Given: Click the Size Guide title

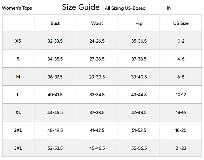Looking at the screenshot, I should (81, 7).
